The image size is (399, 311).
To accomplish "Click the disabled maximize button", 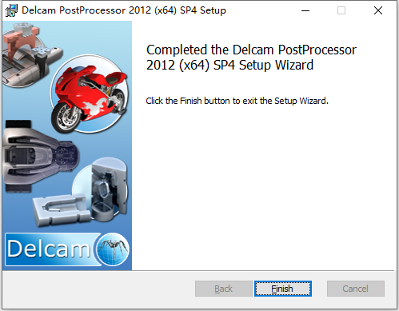I will pyautogui.click(x=341, y=10).
